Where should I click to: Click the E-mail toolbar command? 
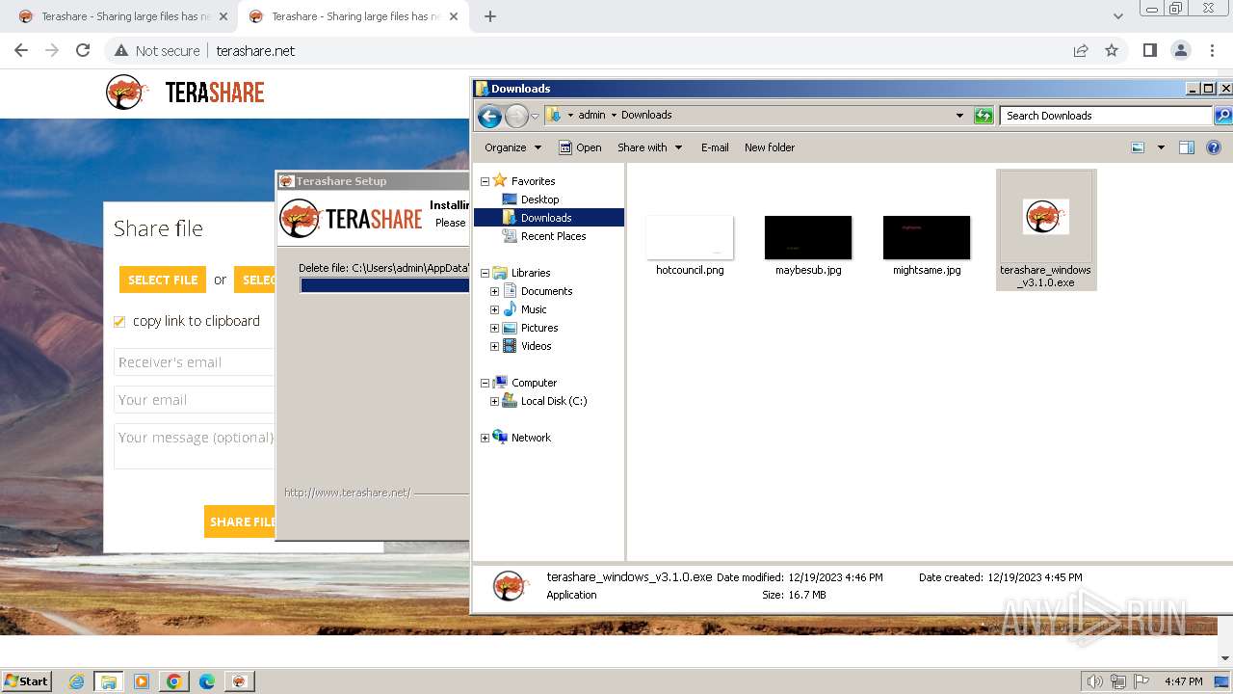(715, 147)
